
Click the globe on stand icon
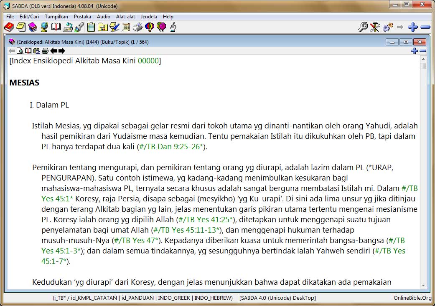pyautogui.click(x=44, y=27)
